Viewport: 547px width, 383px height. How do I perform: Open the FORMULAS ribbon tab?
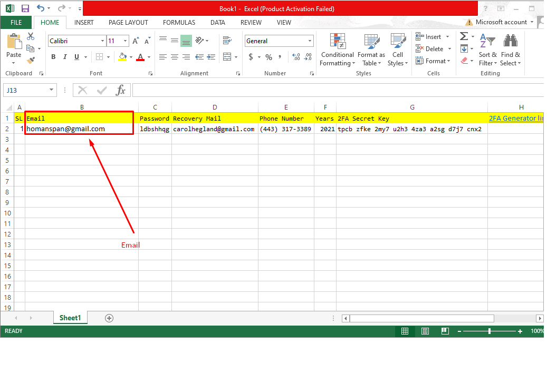(x=179, y=23)
